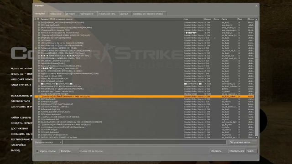The height and width of the screenshot is (164, 292).
Task: Click the Обновить button
Action: (x=219, y=151)
